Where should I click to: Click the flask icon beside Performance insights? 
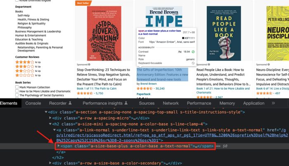pos(126,103)
